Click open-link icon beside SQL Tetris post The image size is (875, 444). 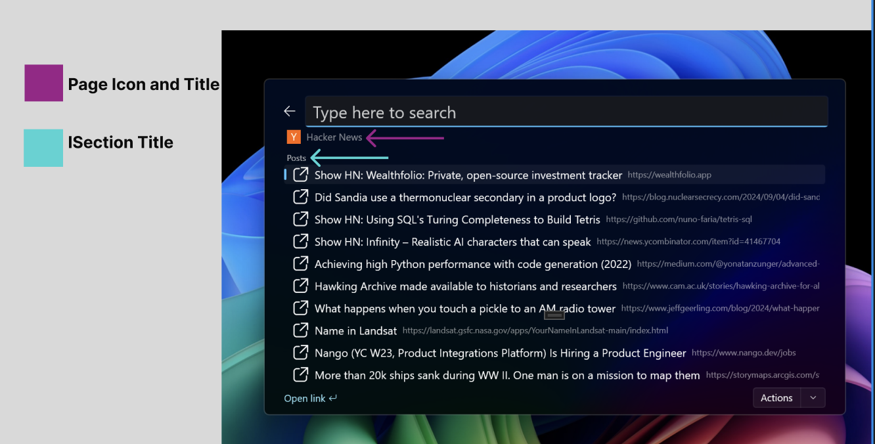click(x=300, y=219)
